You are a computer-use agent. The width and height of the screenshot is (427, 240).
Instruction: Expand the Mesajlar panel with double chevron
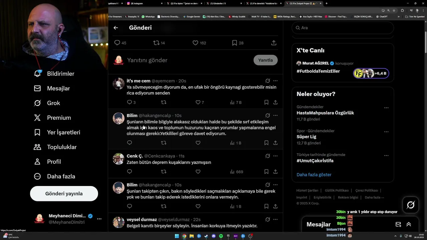(x=409, y=224)
